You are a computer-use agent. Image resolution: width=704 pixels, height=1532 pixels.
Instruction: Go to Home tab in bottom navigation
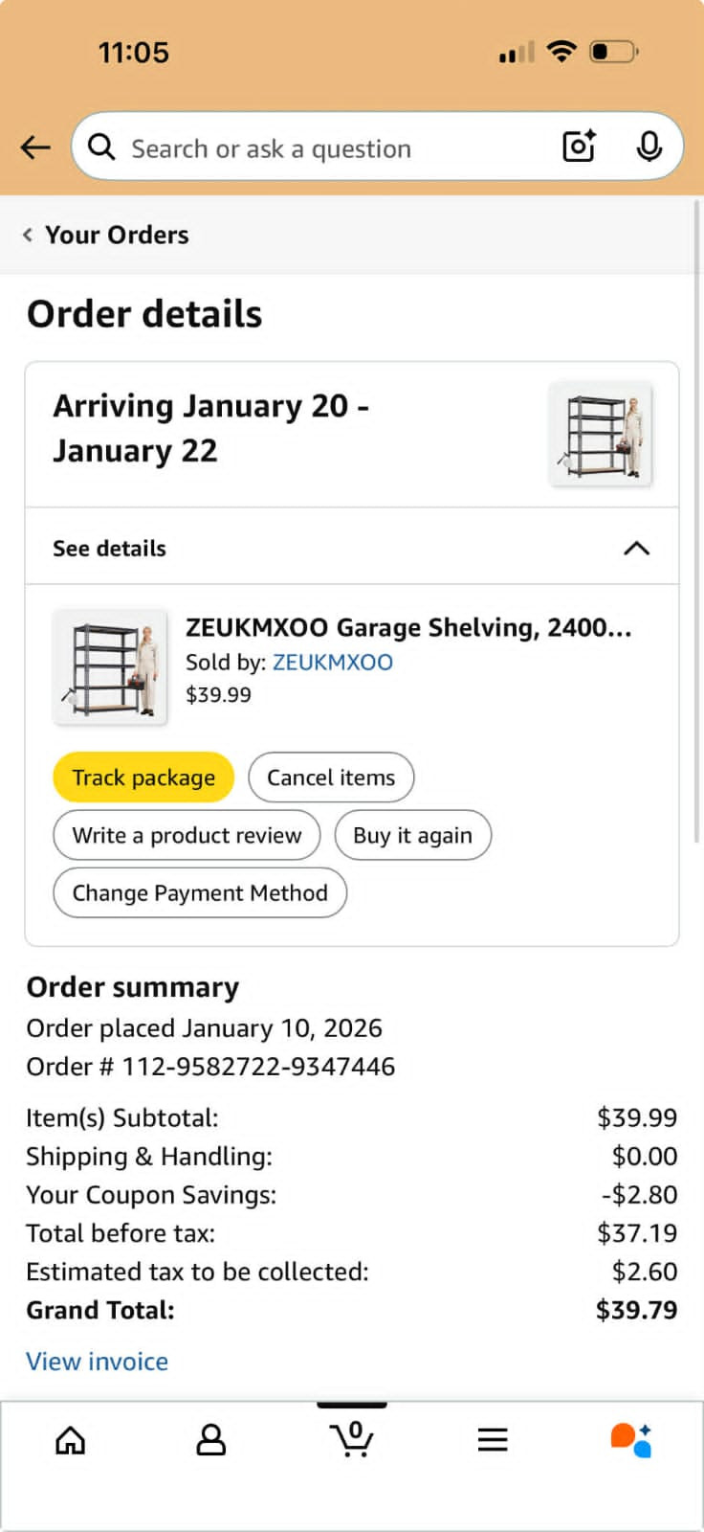pos(71,1440)
